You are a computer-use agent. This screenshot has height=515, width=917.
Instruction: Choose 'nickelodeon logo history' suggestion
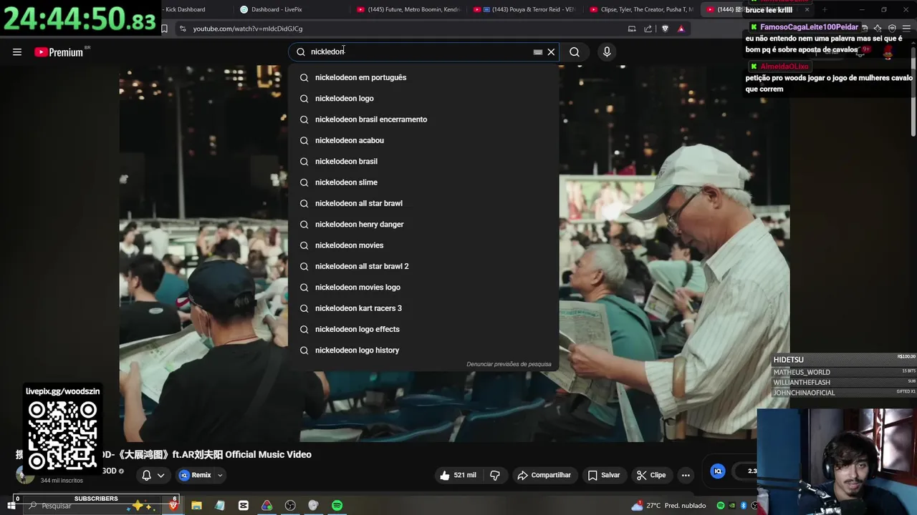[423, 350]
